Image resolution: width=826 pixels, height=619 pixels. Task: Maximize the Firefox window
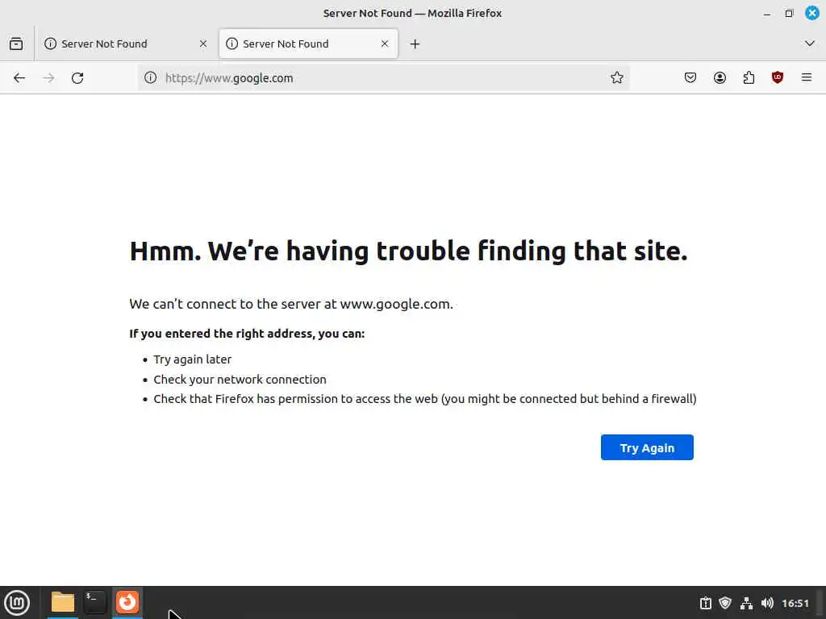(x=789, y=13)
